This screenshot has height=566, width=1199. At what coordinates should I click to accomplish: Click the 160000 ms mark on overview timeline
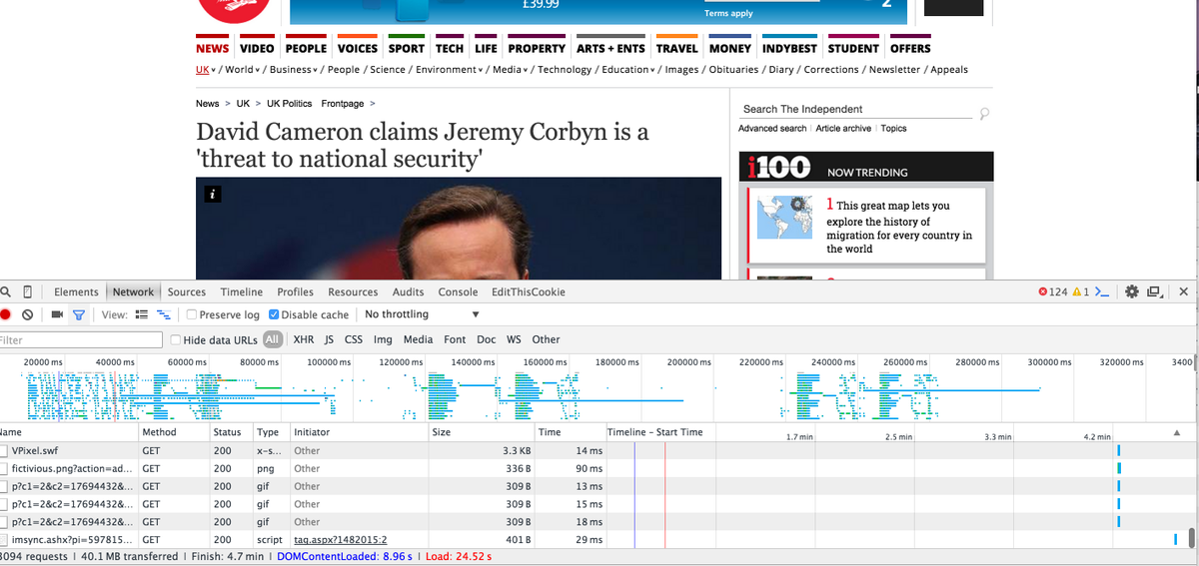click(x=545, y=361)
